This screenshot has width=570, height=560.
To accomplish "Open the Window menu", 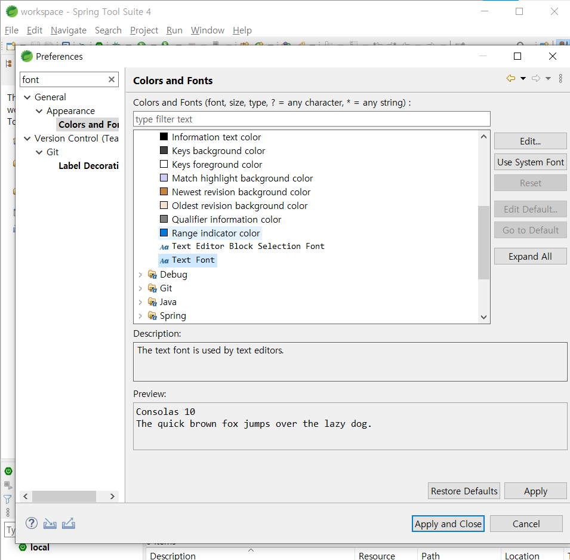I will 207,30.
